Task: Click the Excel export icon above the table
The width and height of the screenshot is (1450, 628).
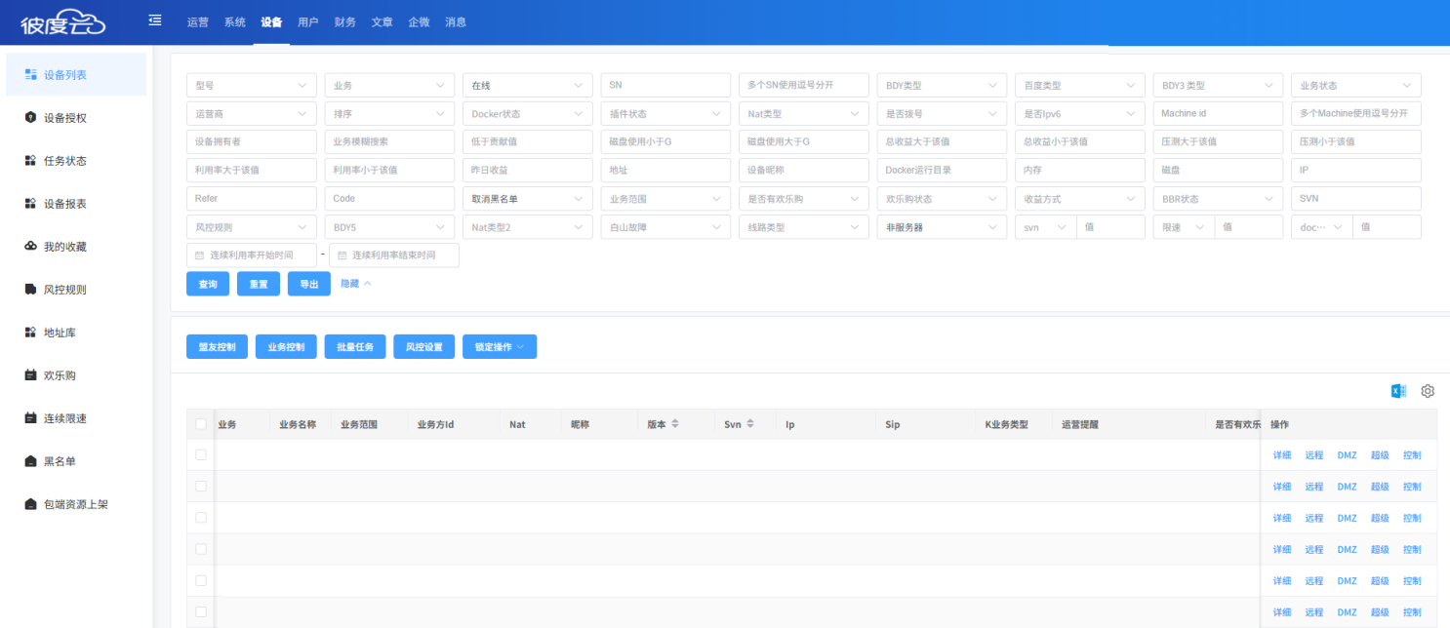Action: tap(1398, 391)
